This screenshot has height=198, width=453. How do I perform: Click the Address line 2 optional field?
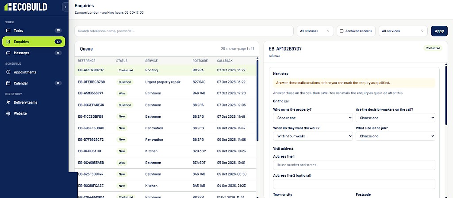coord(354,184)
